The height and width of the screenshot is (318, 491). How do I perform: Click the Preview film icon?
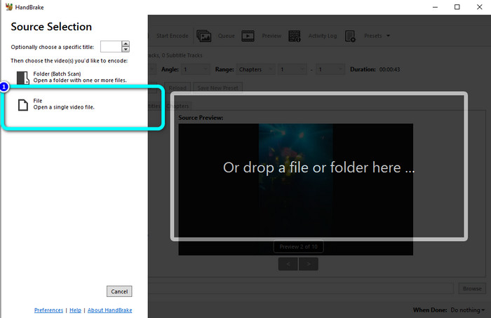248,36
